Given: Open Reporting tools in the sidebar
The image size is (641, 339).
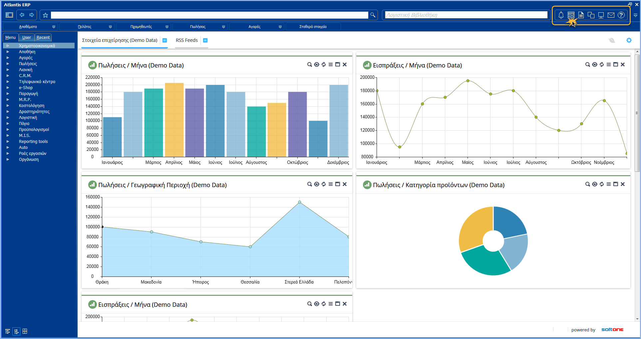Looking at the screenshot, I should (33, 142).
